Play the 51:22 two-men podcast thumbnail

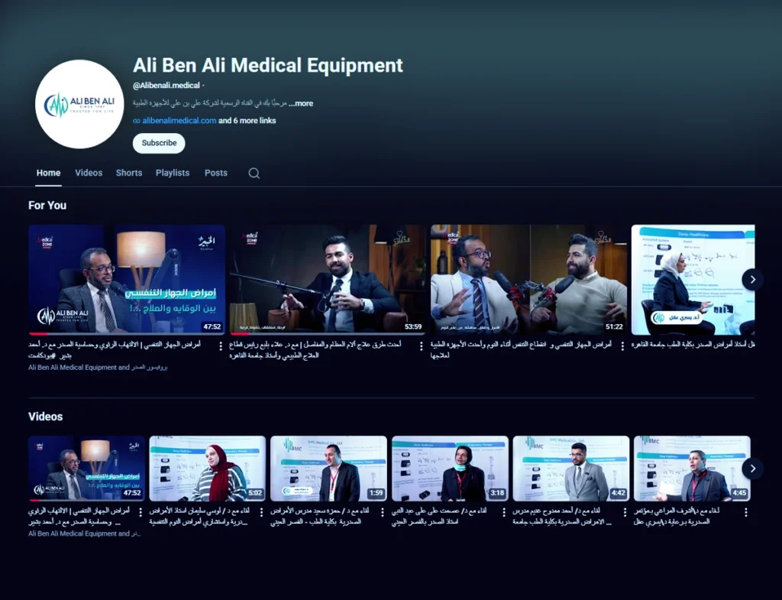tap(528, 280)
